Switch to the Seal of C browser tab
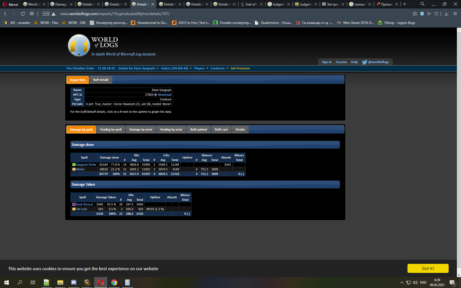Screen dimensions: 461x288 tap(251, 4)
